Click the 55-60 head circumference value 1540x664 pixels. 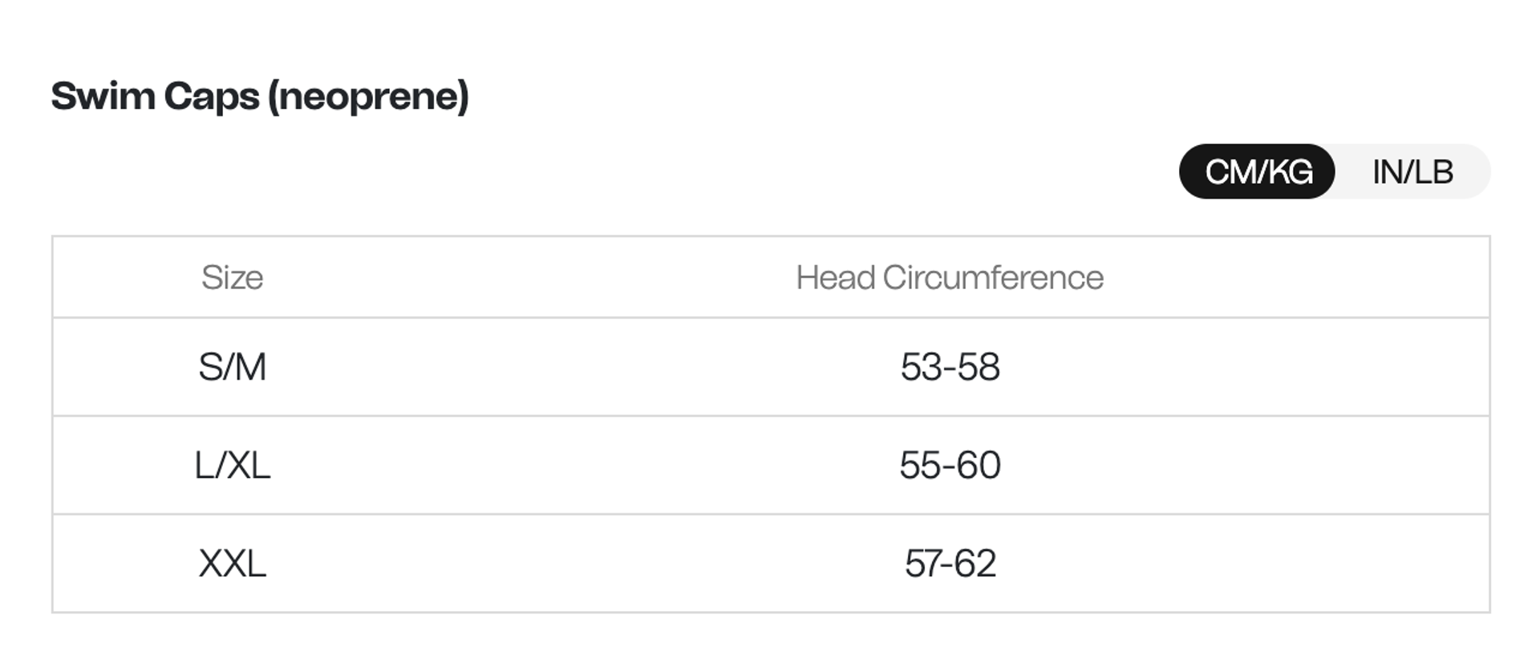click(950, 465)
